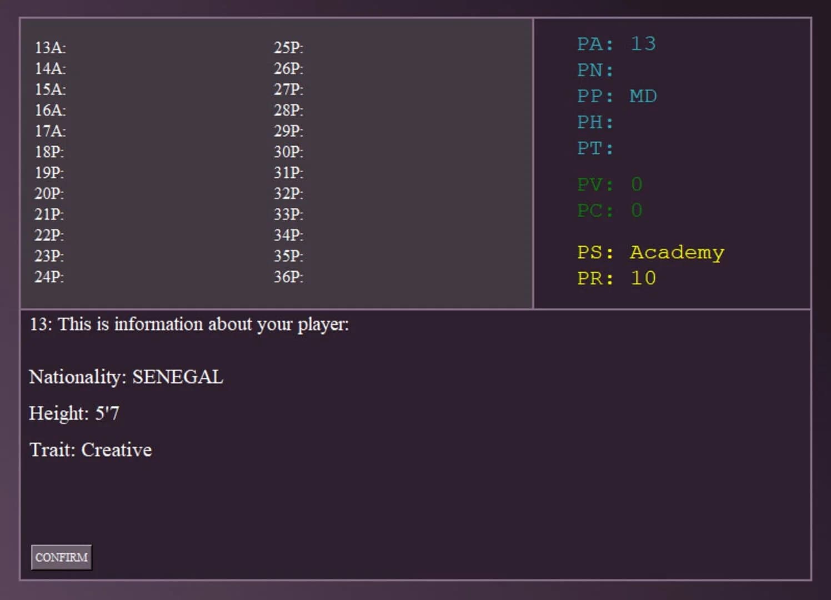Click the PN field label
The height and width of the screenshot is (600, 831).
pos(595,70)
